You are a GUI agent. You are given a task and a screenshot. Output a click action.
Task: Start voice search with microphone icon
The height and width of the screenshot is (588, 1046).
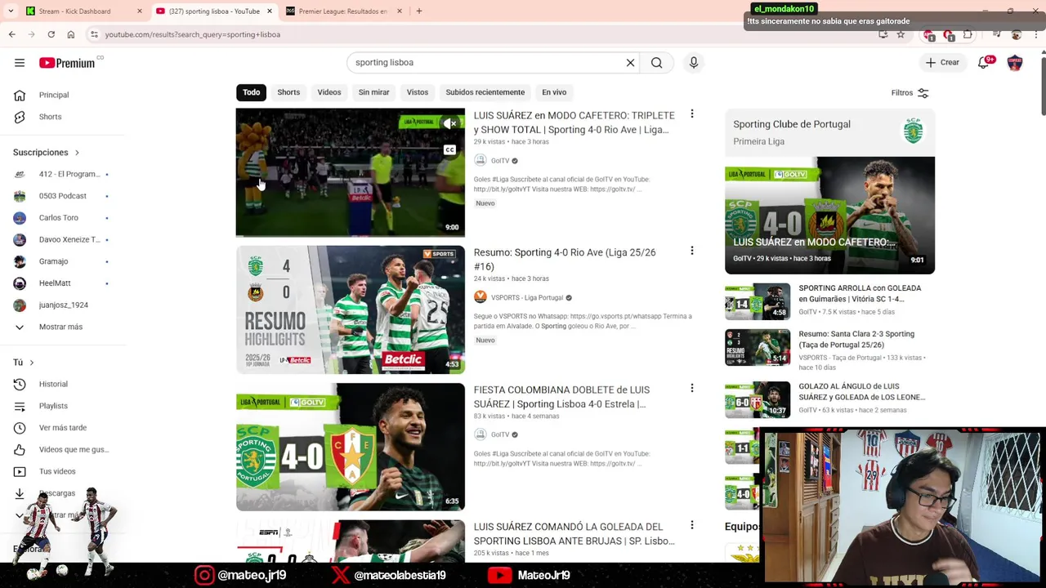[x=693, y=63]
